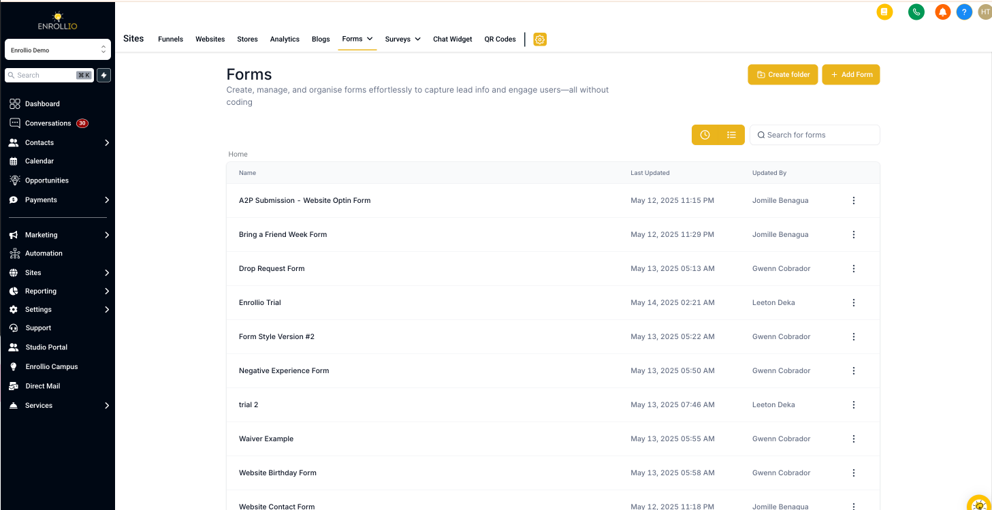
Task: Switch to the QR Codes tab
Action: point(500,39)
